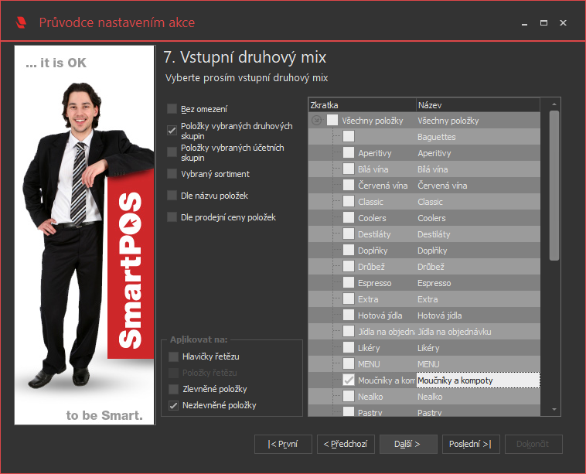Screen dimensions: 586x474
Task: Check Dle prodejní ceny položek
Action: [172, 217]
